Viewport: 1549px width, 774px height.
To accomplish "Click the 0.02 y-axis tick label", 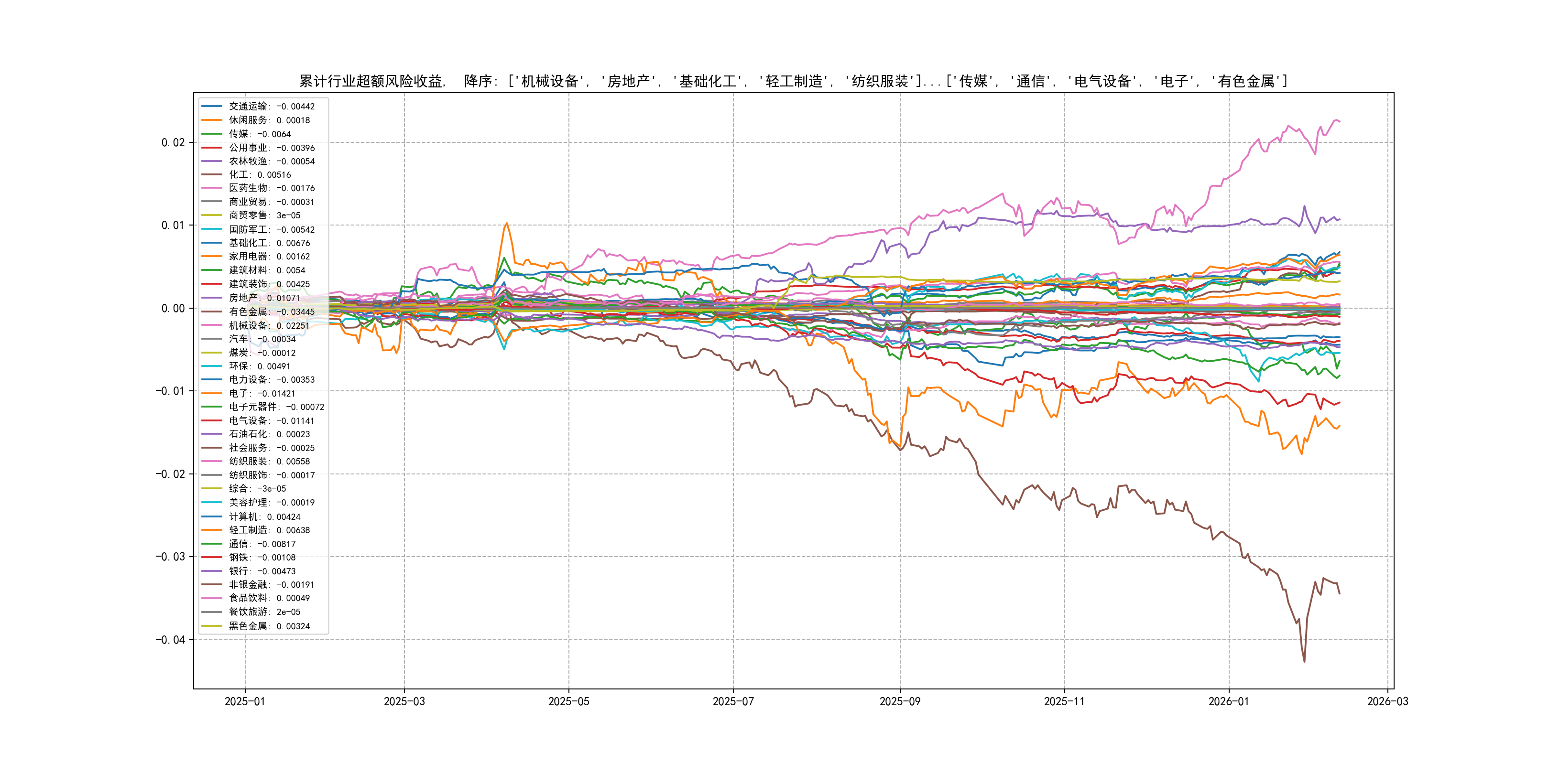I will [x=173, y=142].
